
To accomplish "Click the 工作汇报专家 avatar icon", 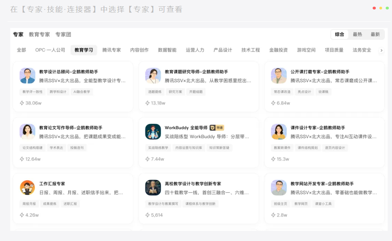I will [28, 187].
